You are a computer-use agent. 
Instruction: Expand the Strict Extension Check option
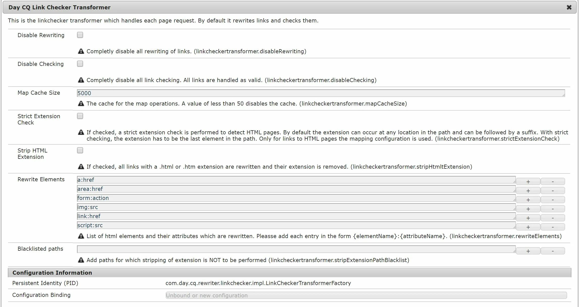80,116
